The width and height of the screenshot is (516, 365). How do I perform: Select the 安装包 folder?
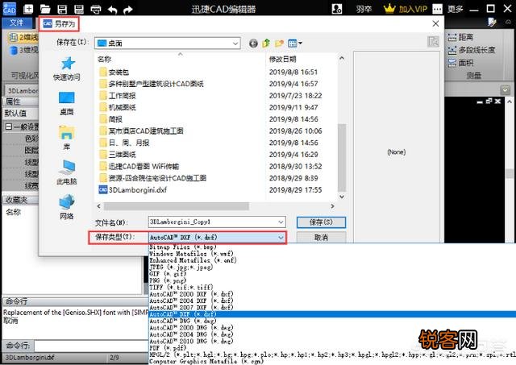point(114,72)
